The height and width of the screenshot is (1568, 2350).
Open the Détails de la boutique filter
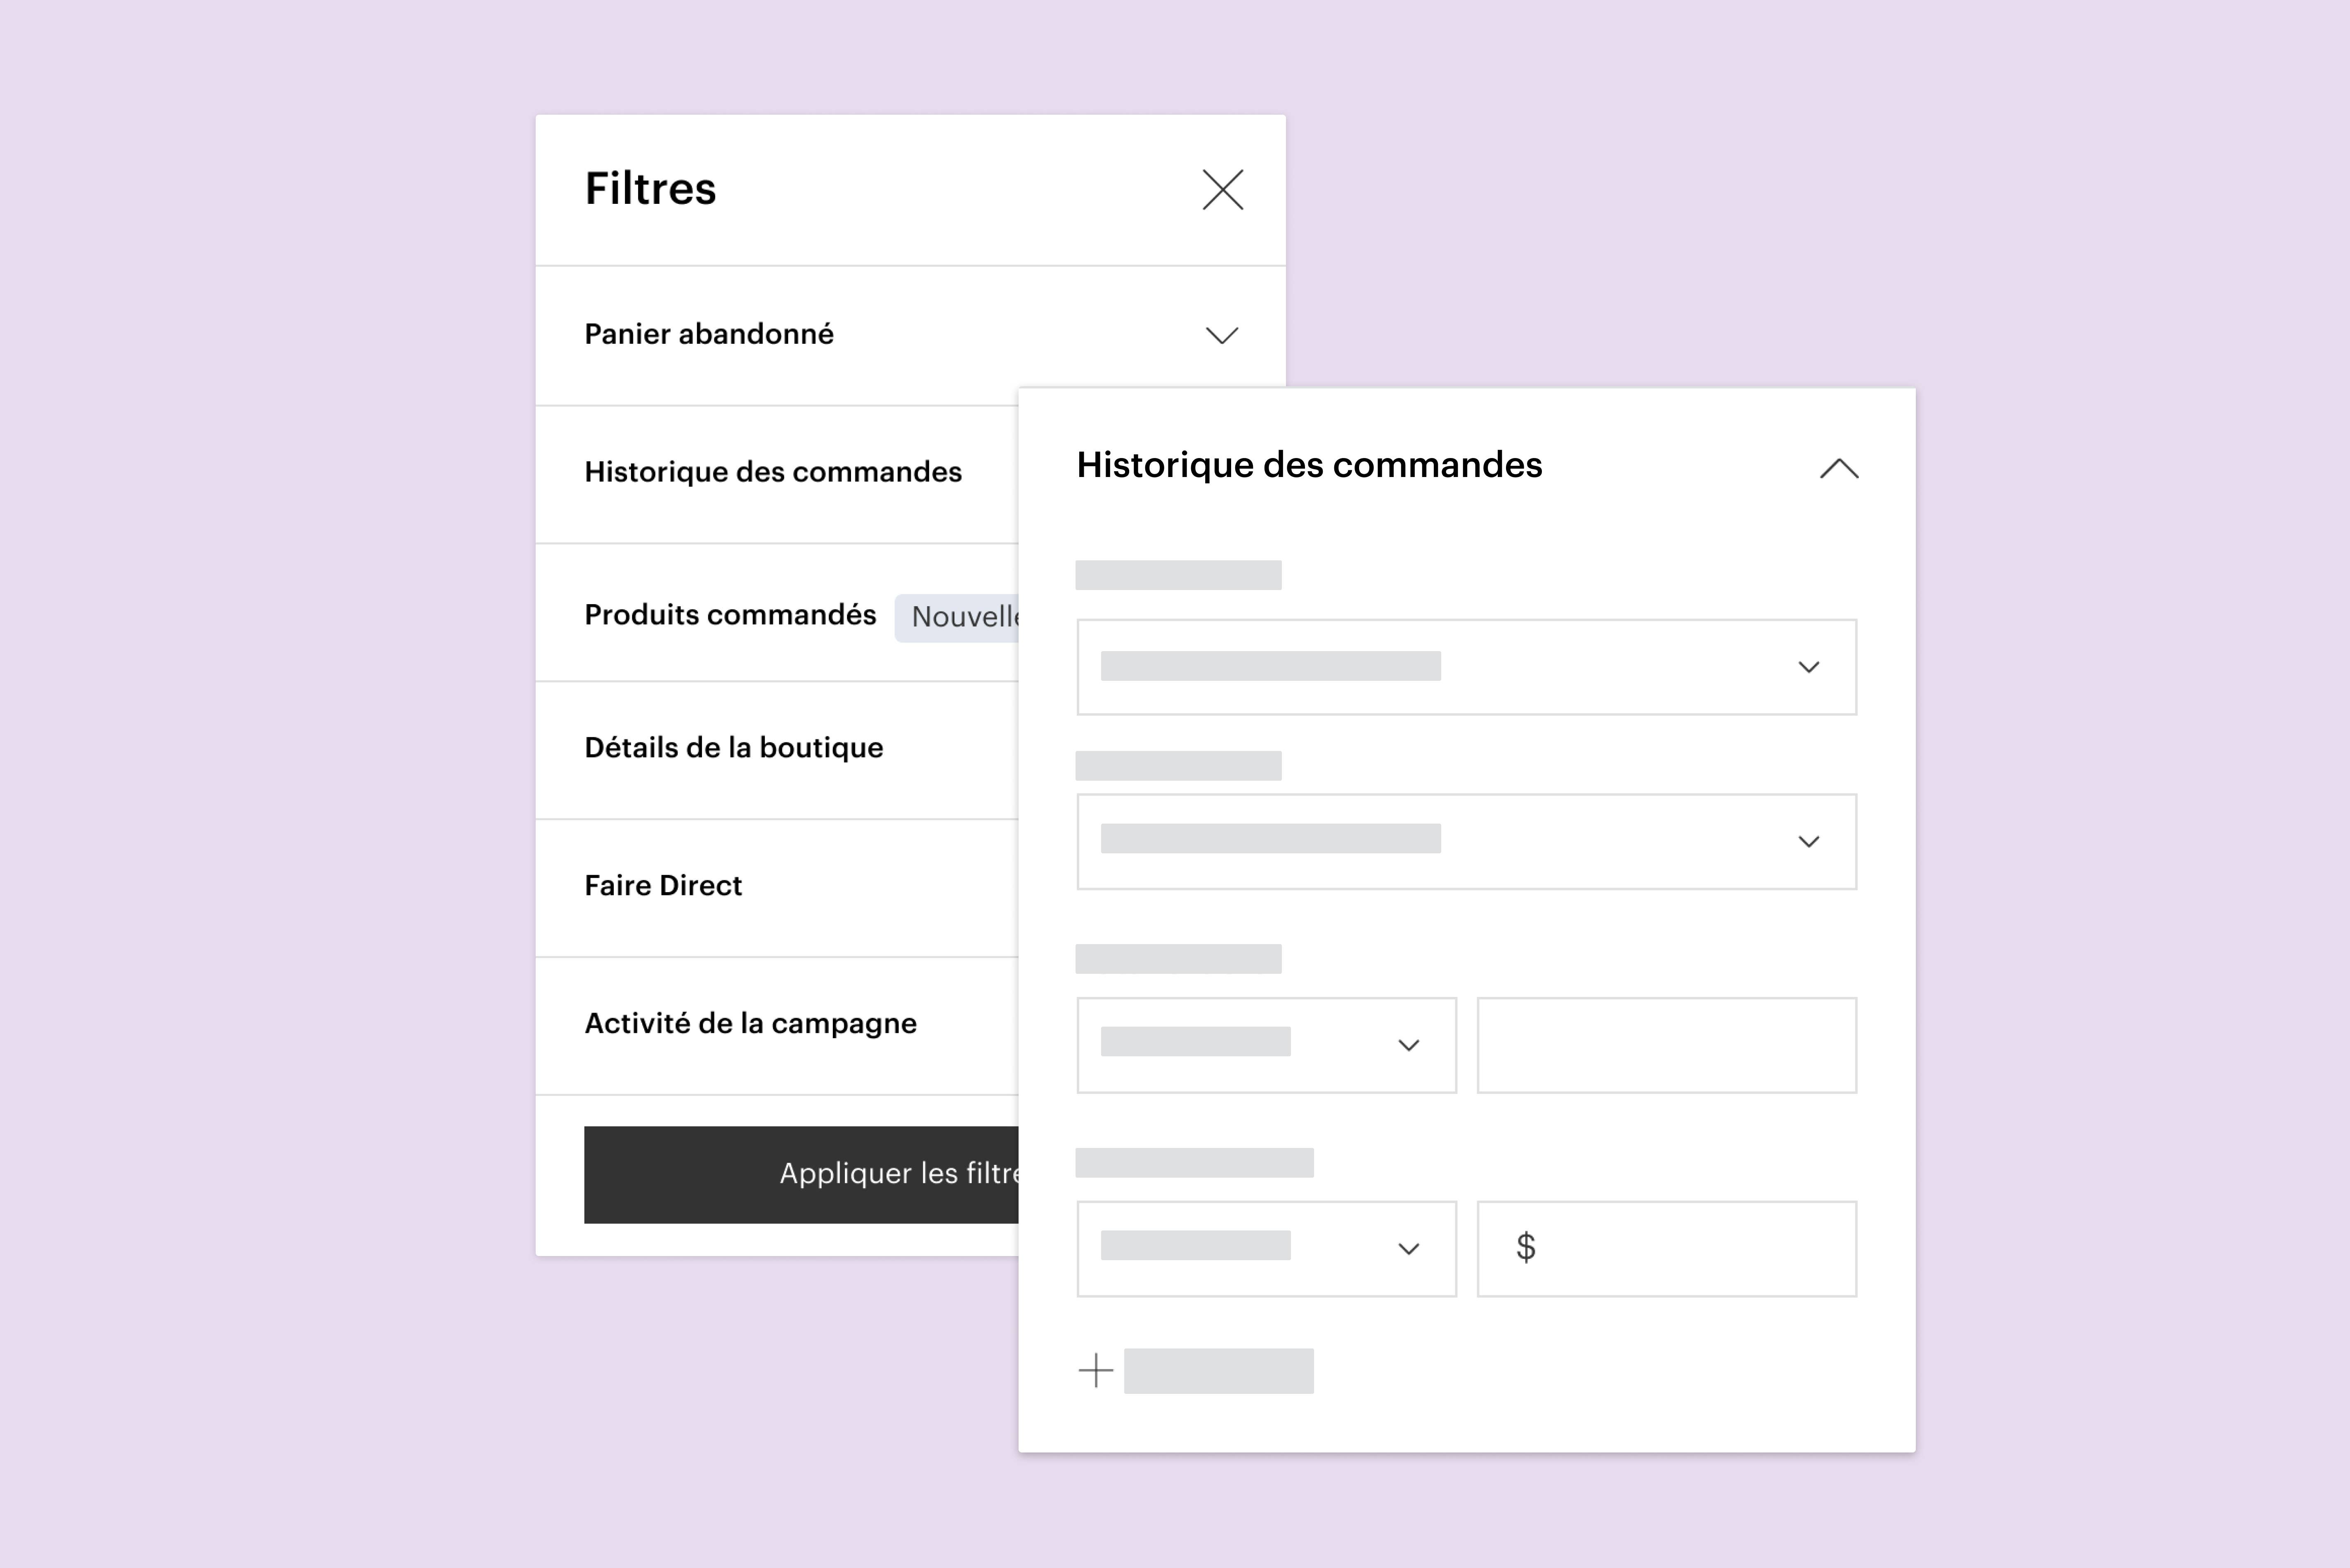tap(734, 748)
